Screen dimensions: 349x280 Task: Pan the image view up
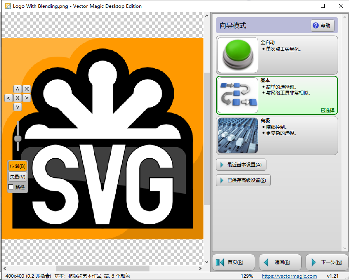[18, 89]
